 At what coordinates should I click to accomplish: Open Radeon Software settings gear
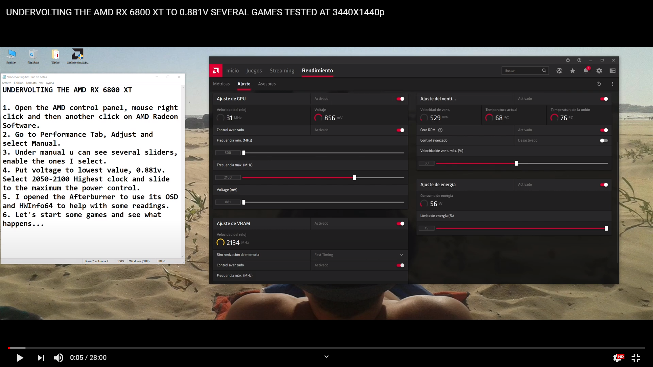pyautogui.click(x=599, y=71)
